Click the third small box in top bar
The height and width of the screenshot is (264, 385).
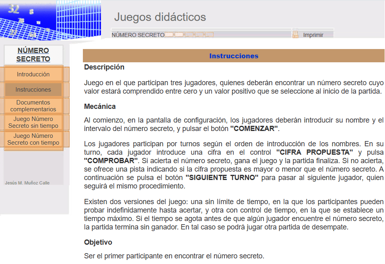click(189, 35)
